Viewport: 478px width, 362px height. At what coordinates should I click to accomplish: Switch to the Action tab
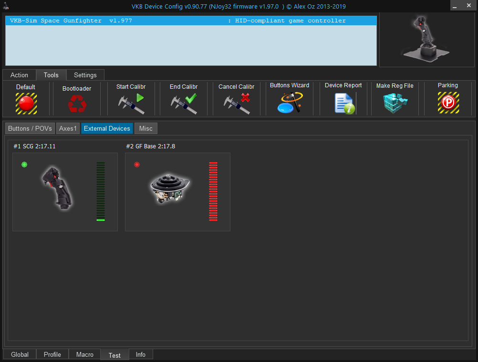19,75
